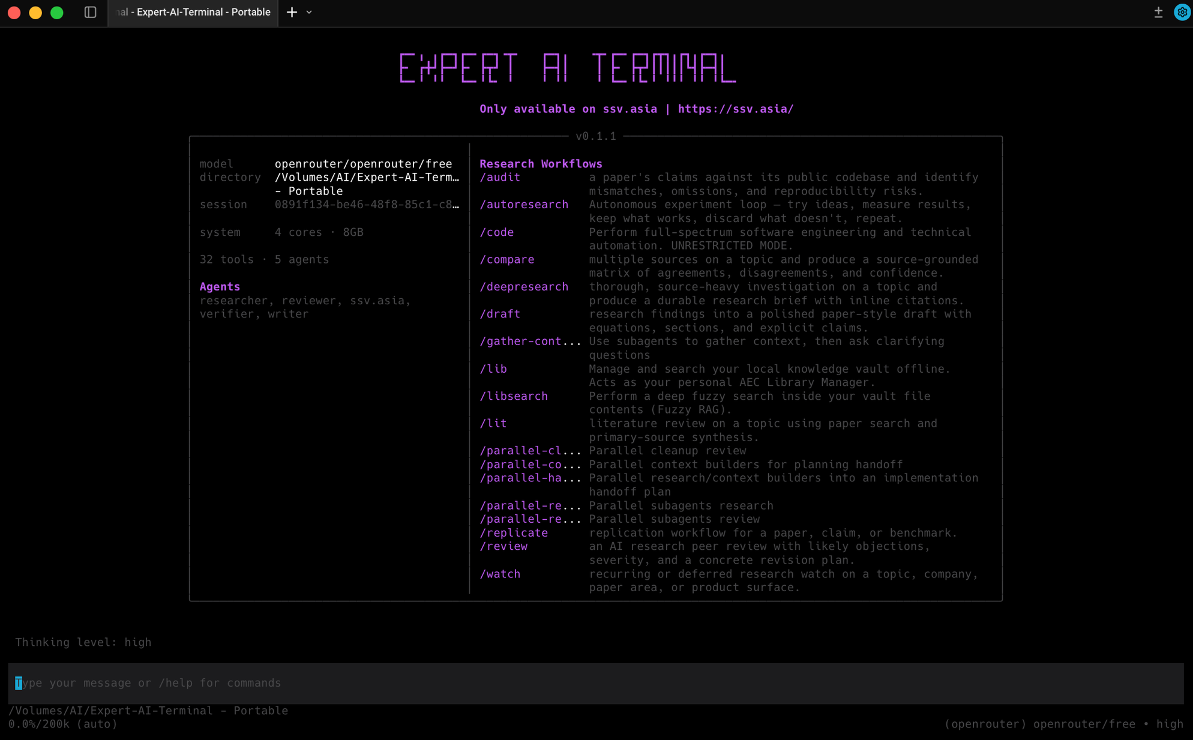Image resolution: width=1193 pixels, height=740 pixels.
Task: Click the '32 tools · 5 agents' line
Action: click(264, 260)
